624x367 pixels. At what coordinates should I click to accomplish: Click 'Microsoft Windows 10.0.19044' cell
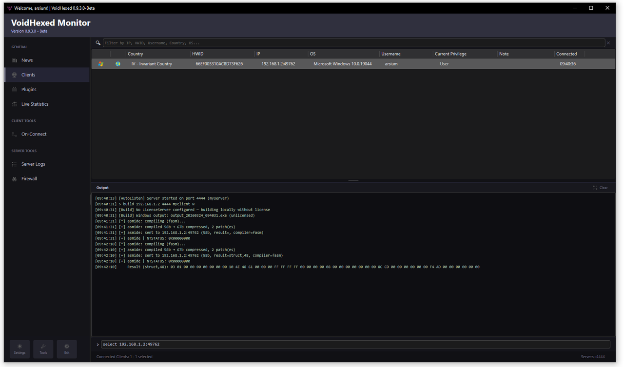pyautogui.click(x=343, y=64)
